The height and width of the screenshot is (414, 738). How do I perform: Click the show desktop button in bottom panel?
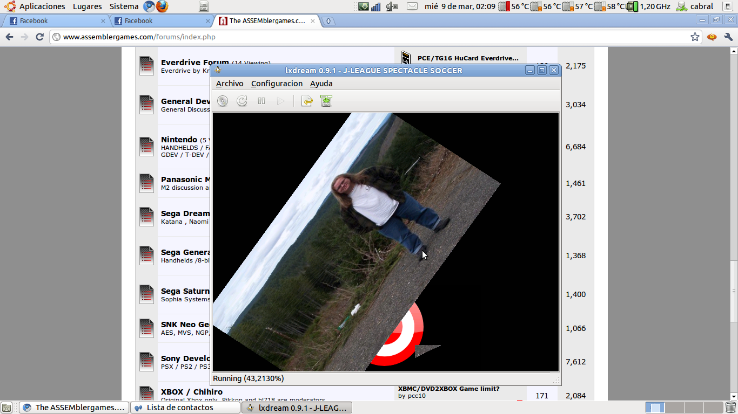coord(6,408)
